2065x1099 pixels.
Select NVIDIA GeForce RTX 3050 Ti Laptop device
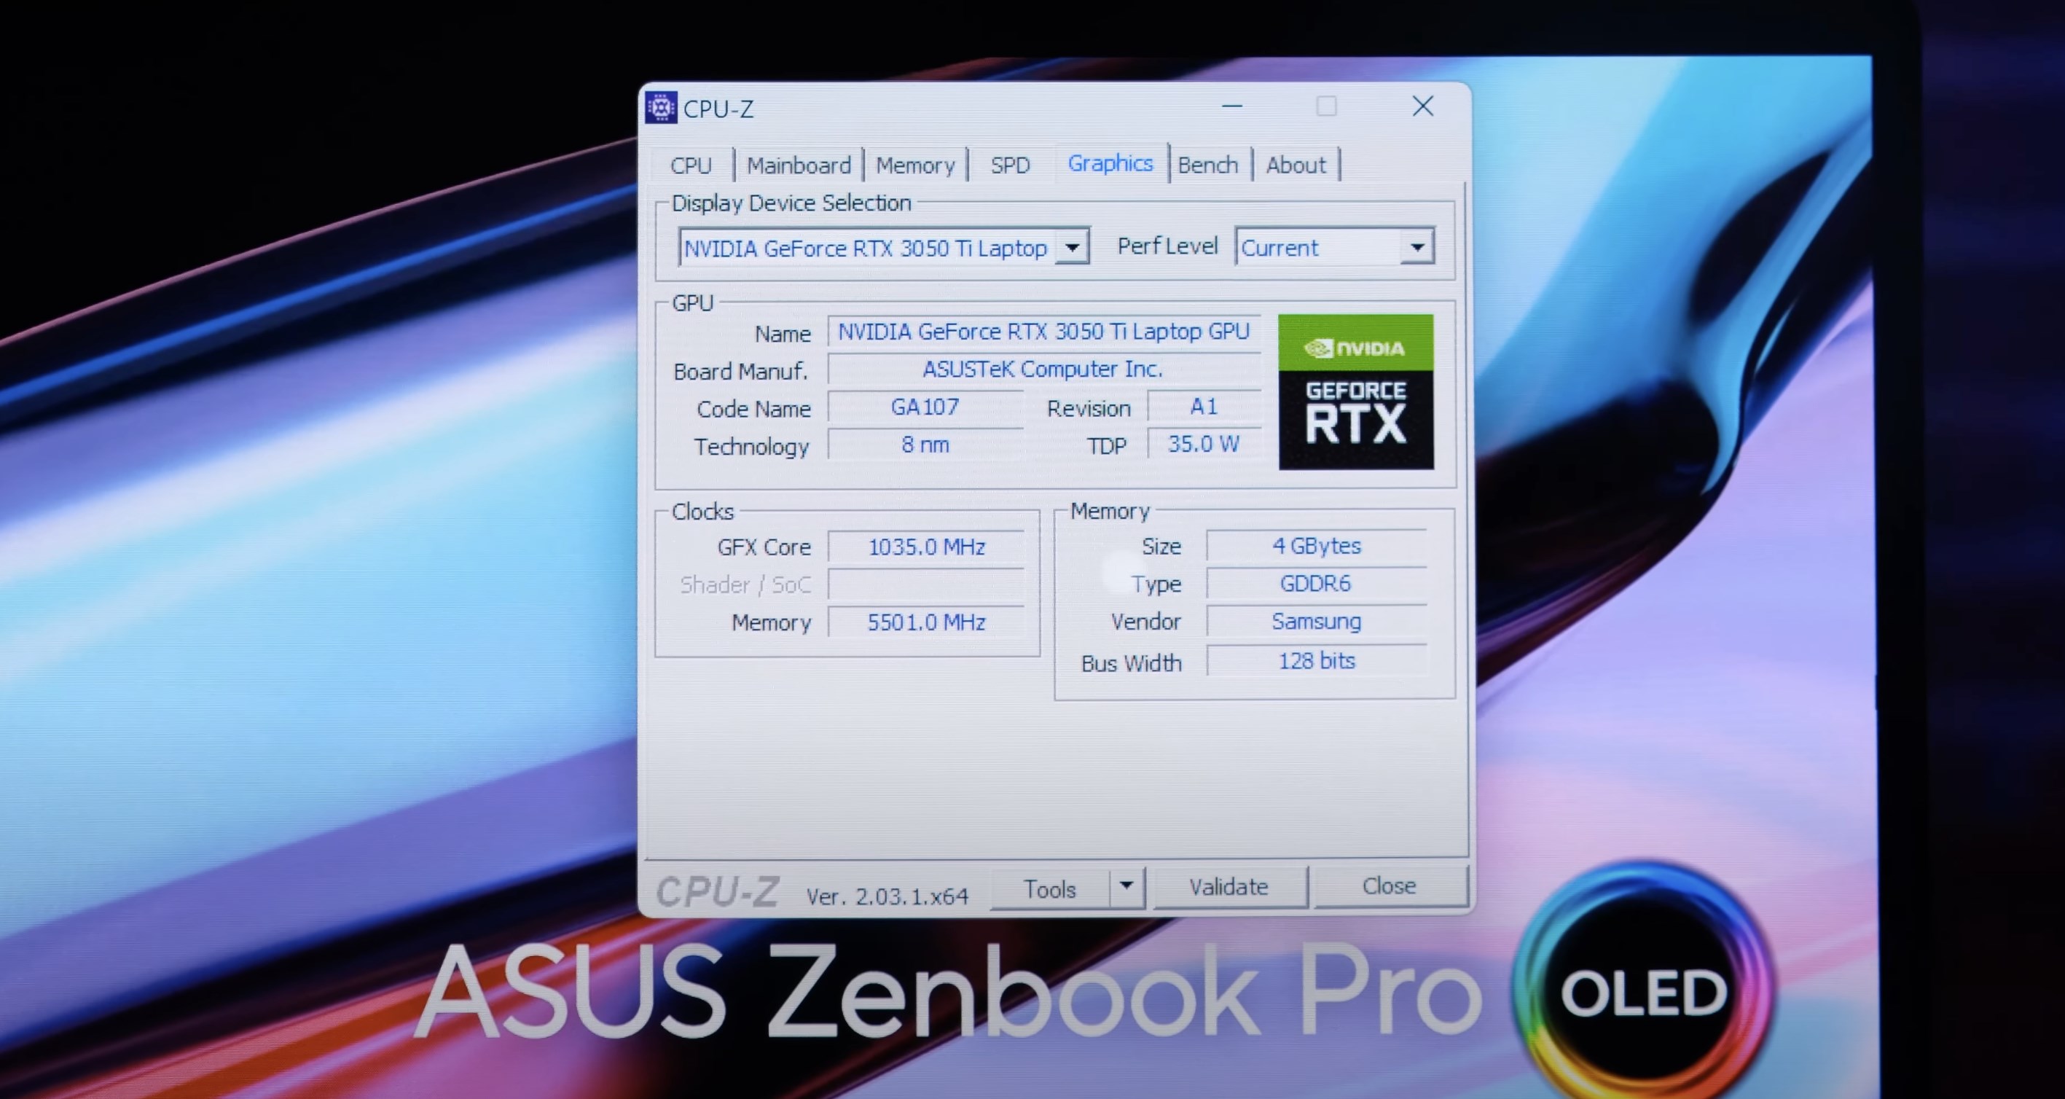[x=882, y=247]
